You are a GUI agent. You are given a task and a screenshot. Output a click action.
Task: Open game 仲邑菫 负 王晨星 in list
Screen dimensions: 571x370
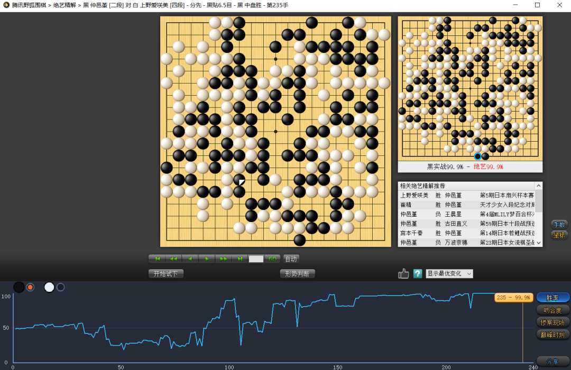[467, 214]
